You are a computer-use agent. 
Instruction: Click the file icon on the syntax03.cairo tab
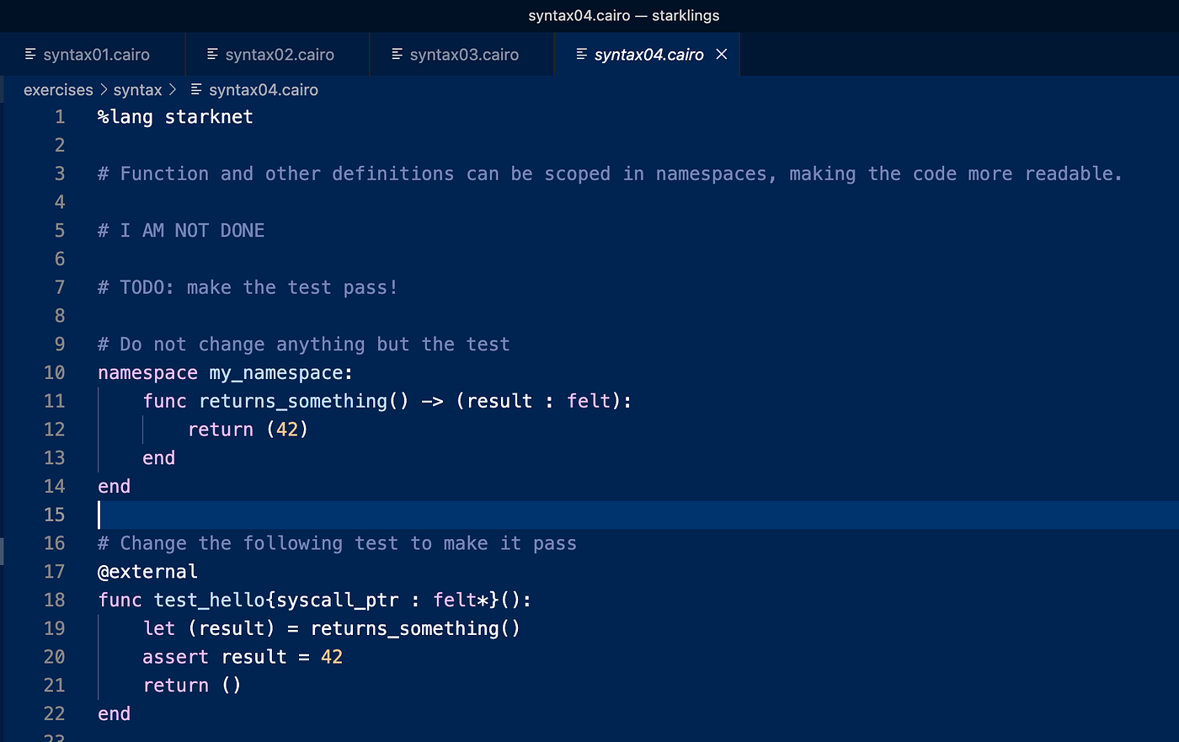pos(396,54)
